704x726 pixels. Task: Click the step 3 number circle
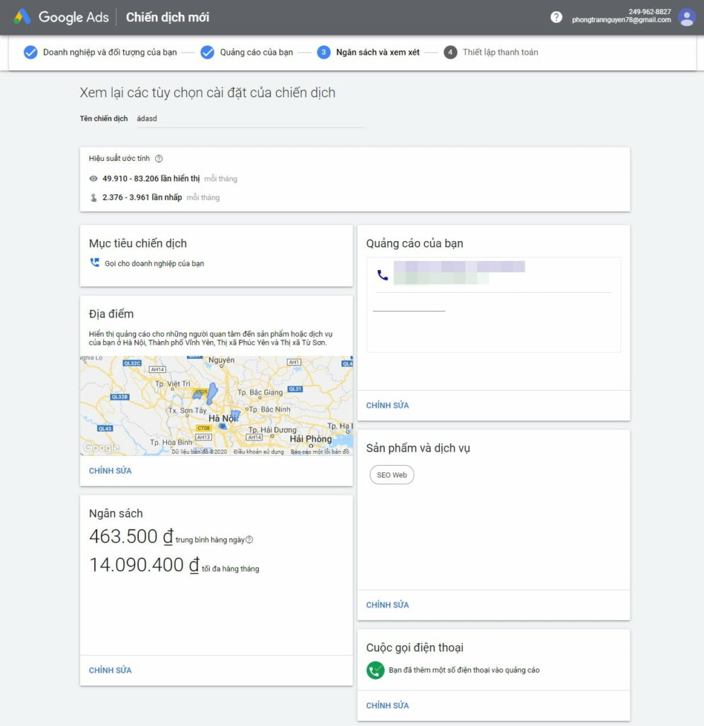click(x=324, y=52)
